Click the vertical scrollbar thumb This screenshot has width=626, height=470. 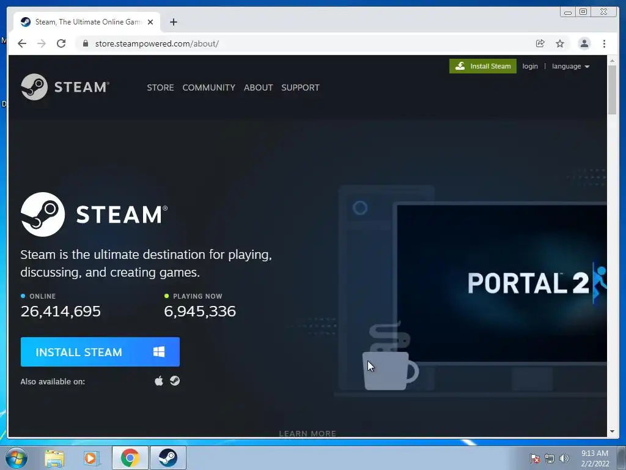coord(612,90)
